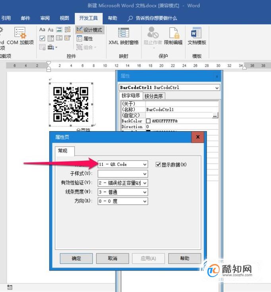Insert combo box content control
Screen dimensions: 271x292
[50, 38]
